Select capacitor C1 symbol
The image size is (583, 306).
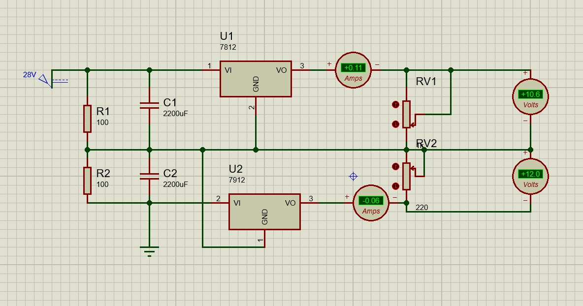pos(150,105)
